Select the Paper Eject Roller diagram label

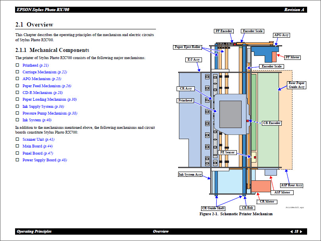(188, 47)
